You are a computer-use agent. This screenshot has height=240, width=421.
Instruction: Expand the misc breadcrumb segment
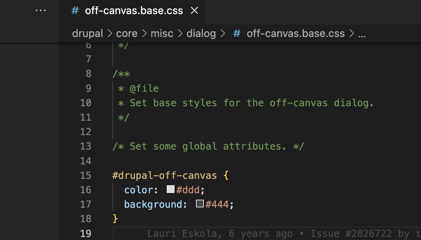[x=162, y=34]
